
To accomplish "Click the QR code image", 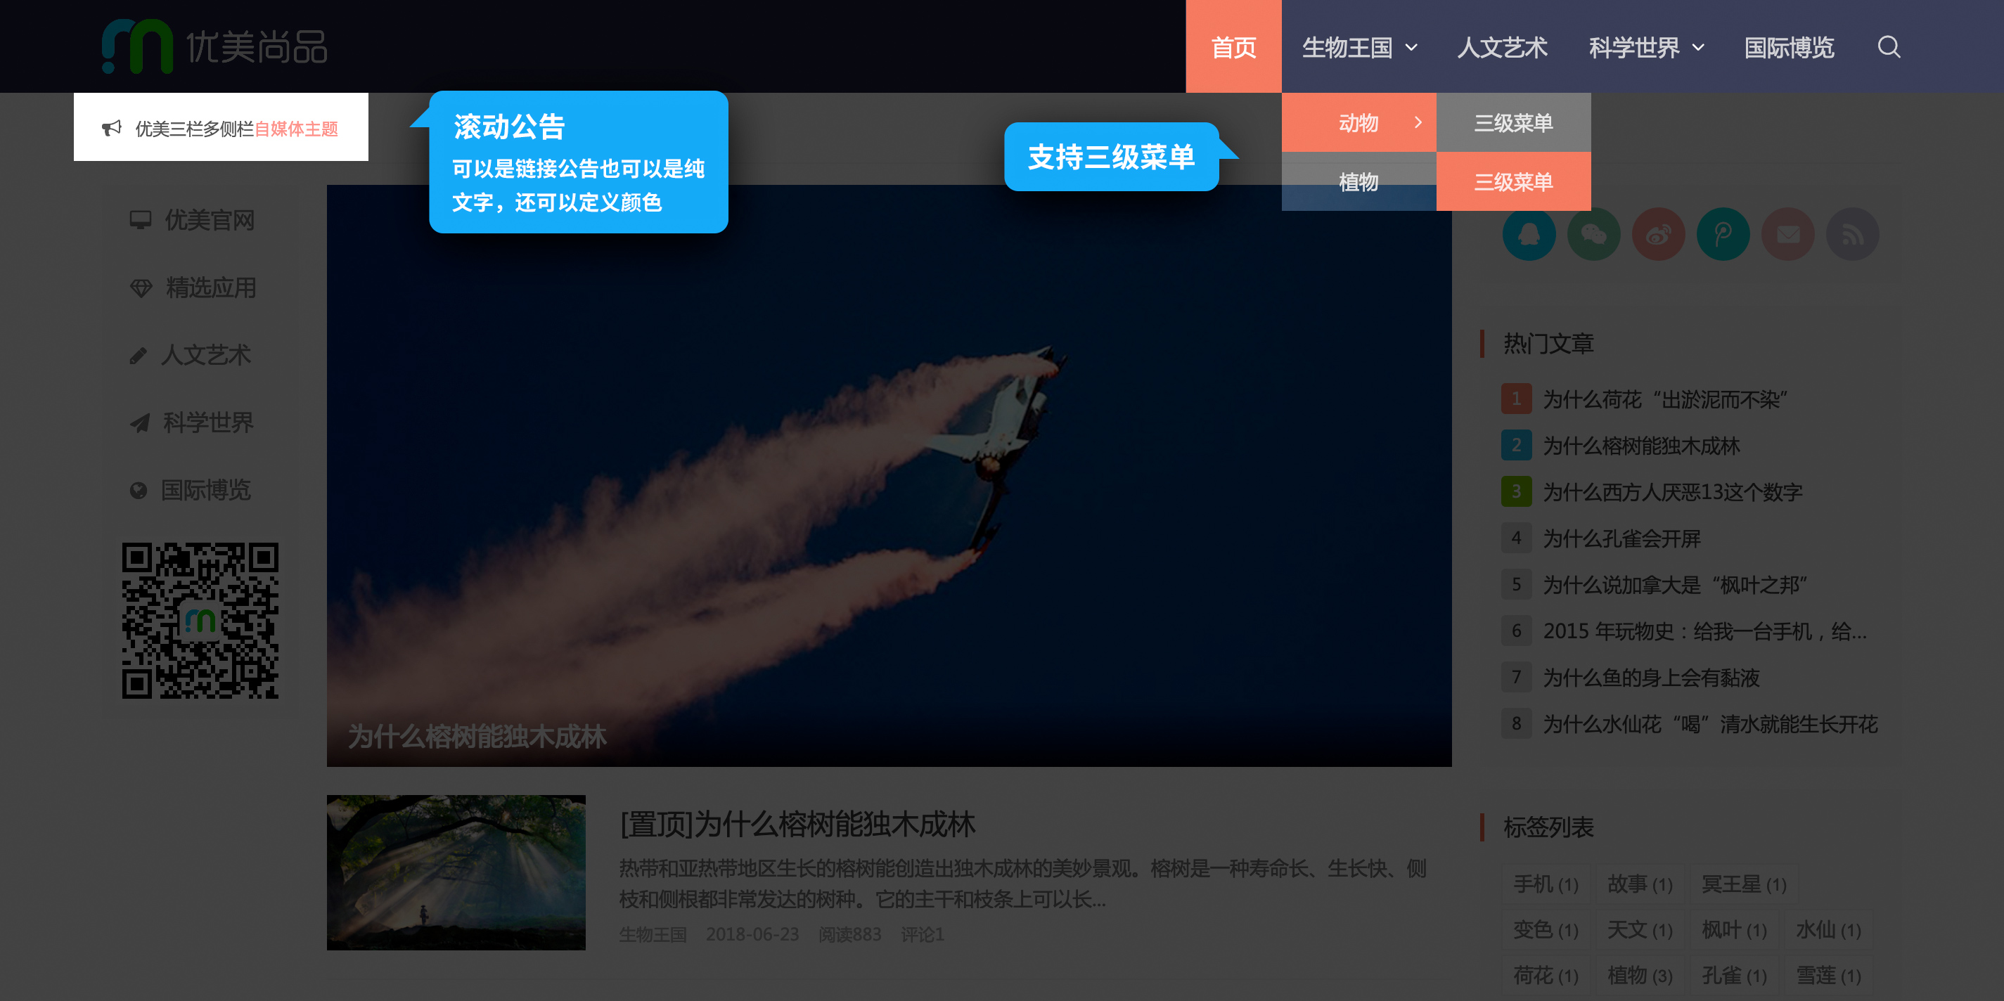I will pos(200,620).
